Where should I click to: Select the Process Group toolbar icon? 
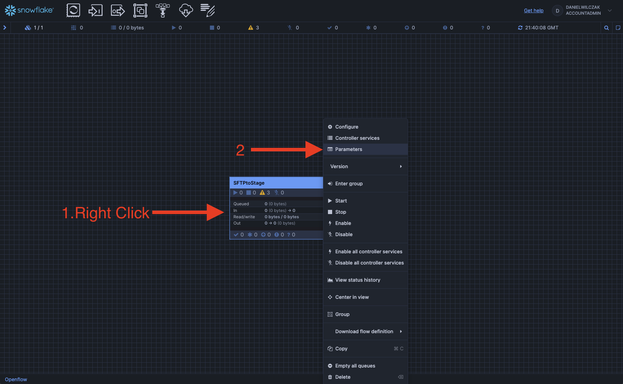140,11
